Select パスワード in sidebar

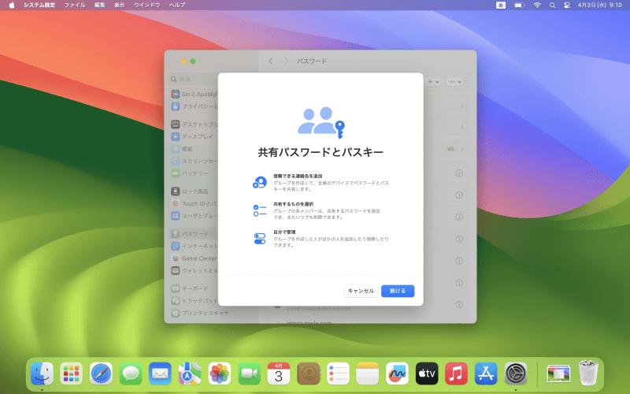195,233
